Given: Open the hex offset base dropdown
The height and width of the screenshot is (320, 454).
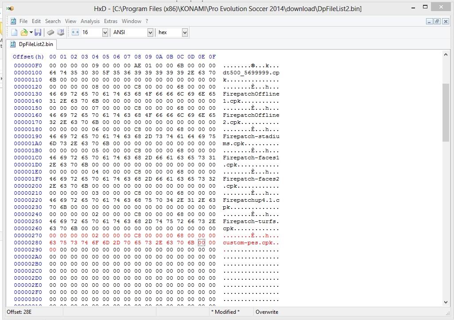Looking at the screenshot, I should point(185,32).
